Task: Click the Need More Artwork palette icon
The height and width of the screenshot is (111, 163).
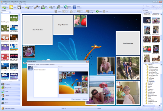Action: click(3, 108)
